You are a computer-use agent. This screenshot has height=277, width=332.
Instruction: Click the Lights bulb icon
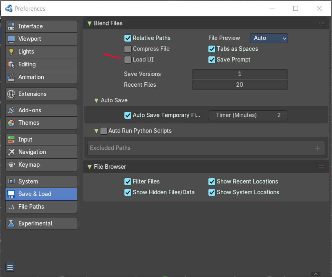coord(11,52)
